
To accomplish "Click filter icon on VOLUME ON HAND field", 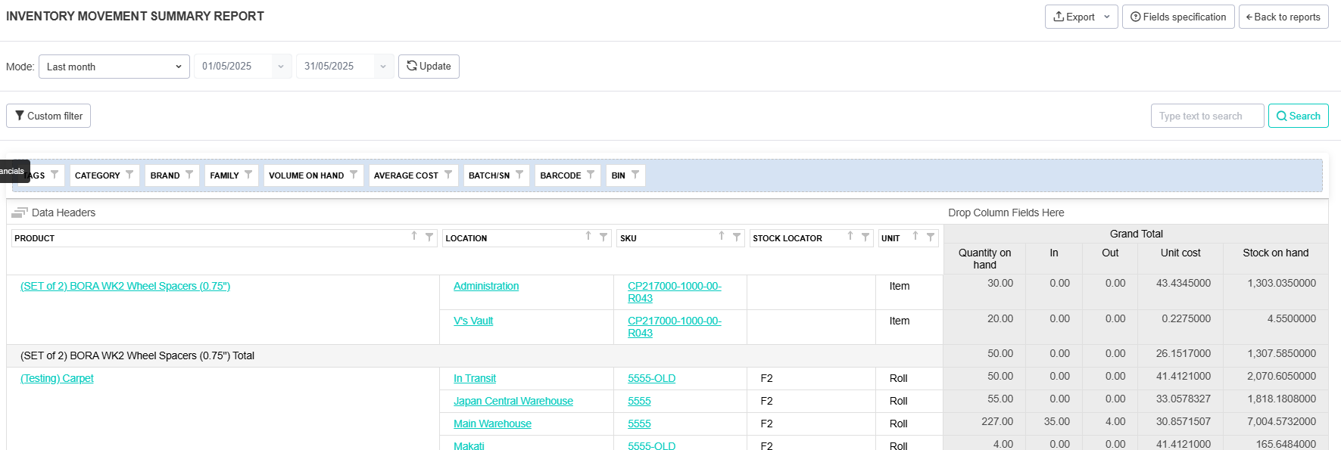I will (354, 175).
